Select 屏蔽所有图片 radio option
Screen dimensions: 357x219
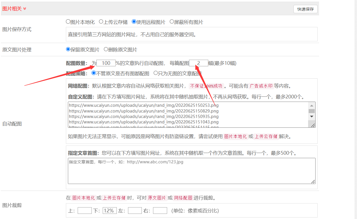tap(172, 22)
